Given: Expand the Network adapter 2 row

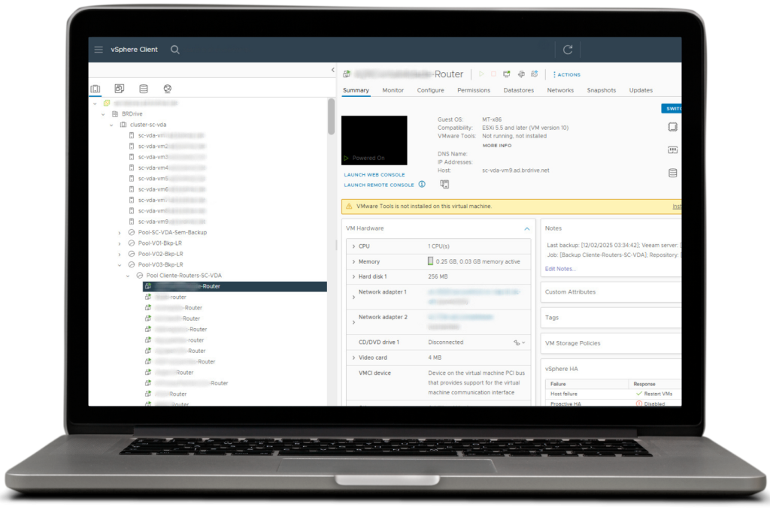Looking at the screenshot, I should (x=353, y=322).
